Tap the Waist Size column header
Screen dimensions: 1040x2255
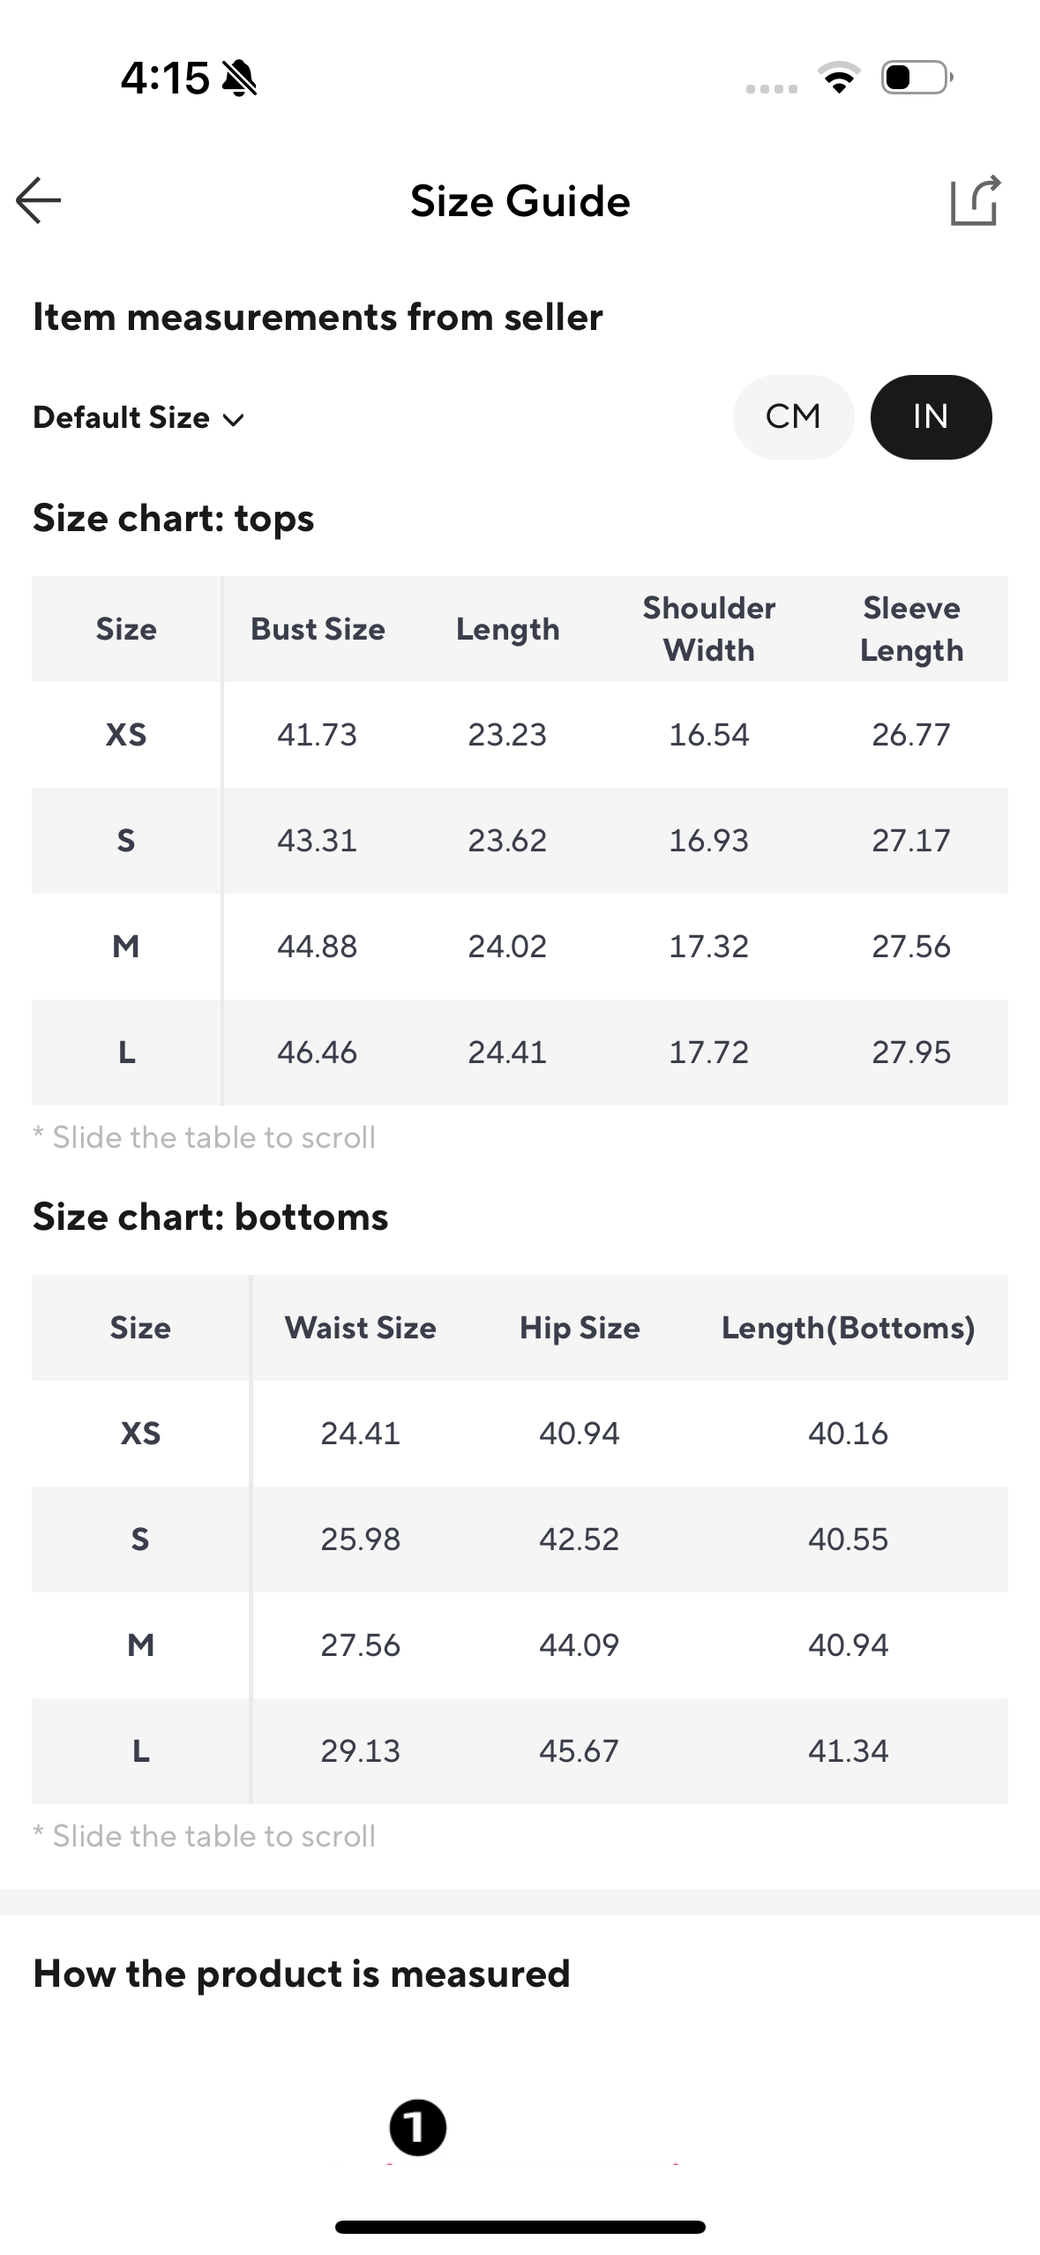pyautogui.click(x=360, y=1327)
